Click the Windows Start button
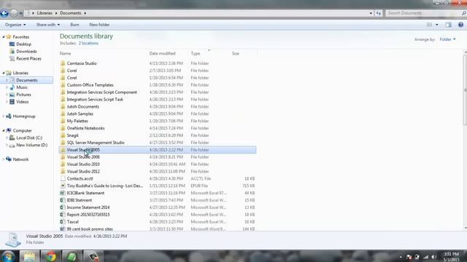Viewport: 467px width, 262px height. pyautogui.click(x=8, y=255)
